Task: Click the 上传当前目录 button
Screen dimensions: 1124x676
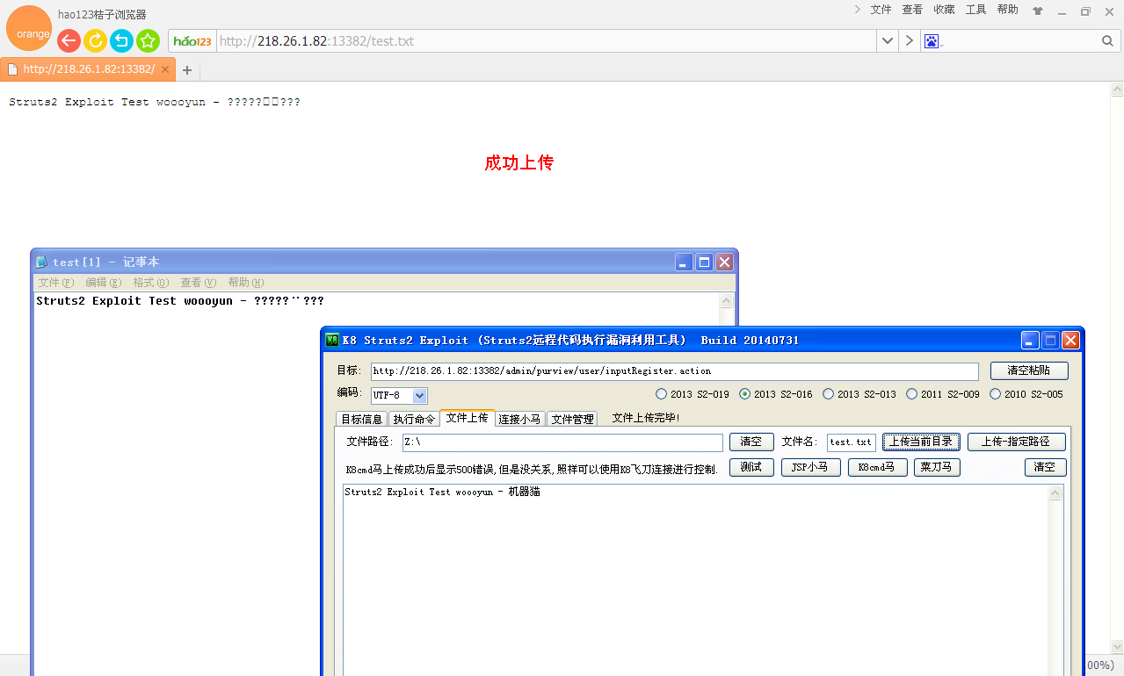Action: [x=921, y=442]
